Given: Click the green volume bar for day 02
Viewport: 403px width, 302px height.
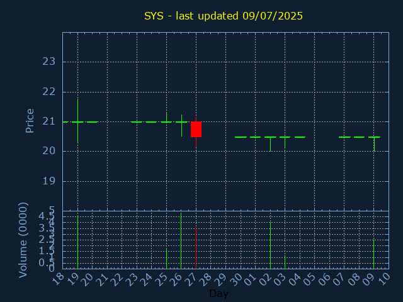Looking at the screenshot, I should pyautogui.click(x=270, y=245).
